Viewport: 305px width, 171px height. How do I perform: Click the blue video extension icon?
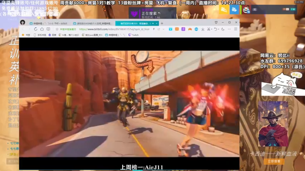point(170,29)
